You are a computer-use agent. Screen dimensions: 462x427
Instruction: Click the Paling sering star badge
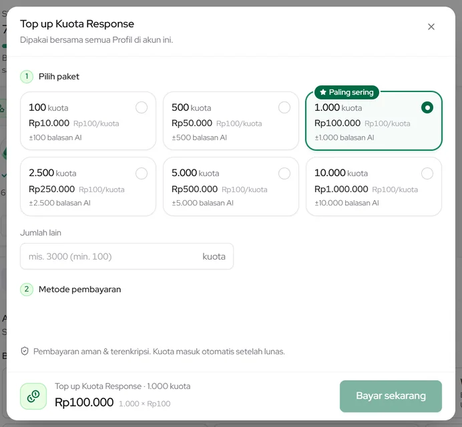pos(346,93)
